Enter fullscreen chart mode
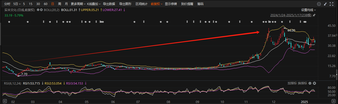The width and height of the screenshot is (338, 104). tap(332, 4)
